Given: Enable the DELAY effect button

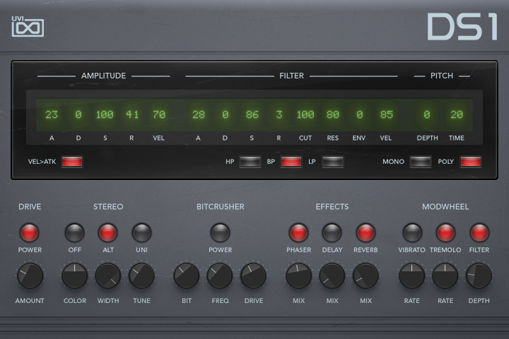Looking at the screenshot, I should pyautogui.click(x=332, y=232).
